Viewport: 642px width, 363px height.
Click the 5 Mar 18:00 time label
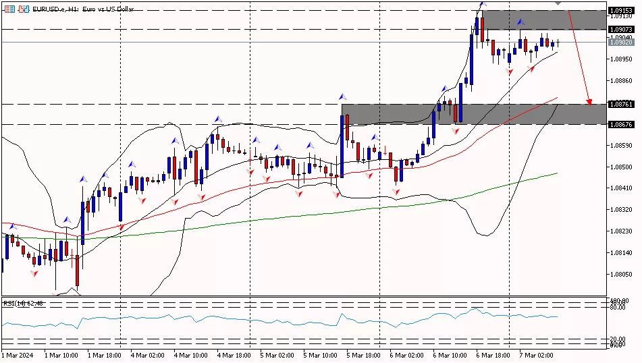click(364, 355)
